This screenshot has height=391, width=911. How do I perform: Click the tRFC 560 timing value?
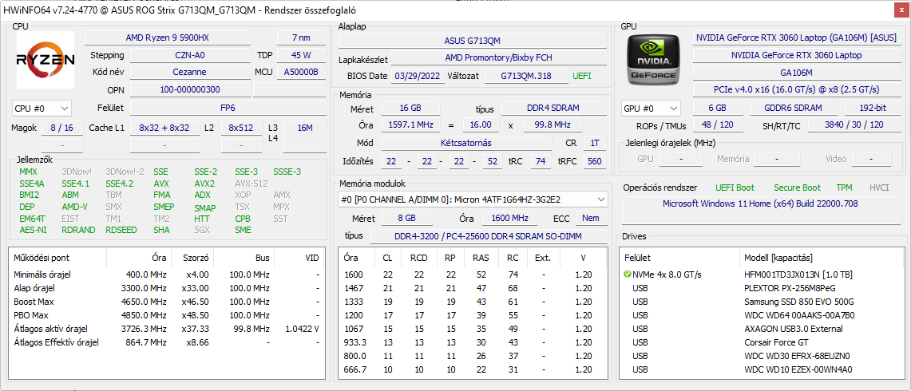(x=594, y=161)
